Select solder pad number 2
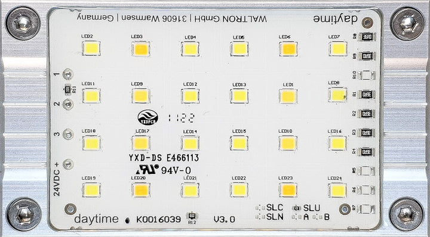 (68, 104)
